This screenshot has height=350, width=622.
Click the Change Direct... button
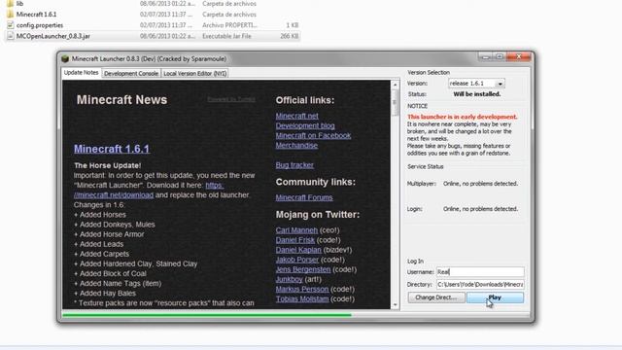click(x=436, y=297)
